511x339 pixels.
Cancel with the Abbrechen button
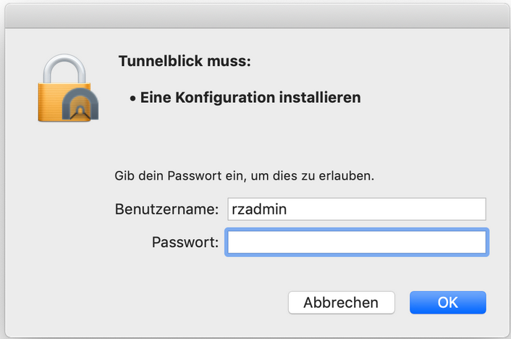(x=341, y=302)
